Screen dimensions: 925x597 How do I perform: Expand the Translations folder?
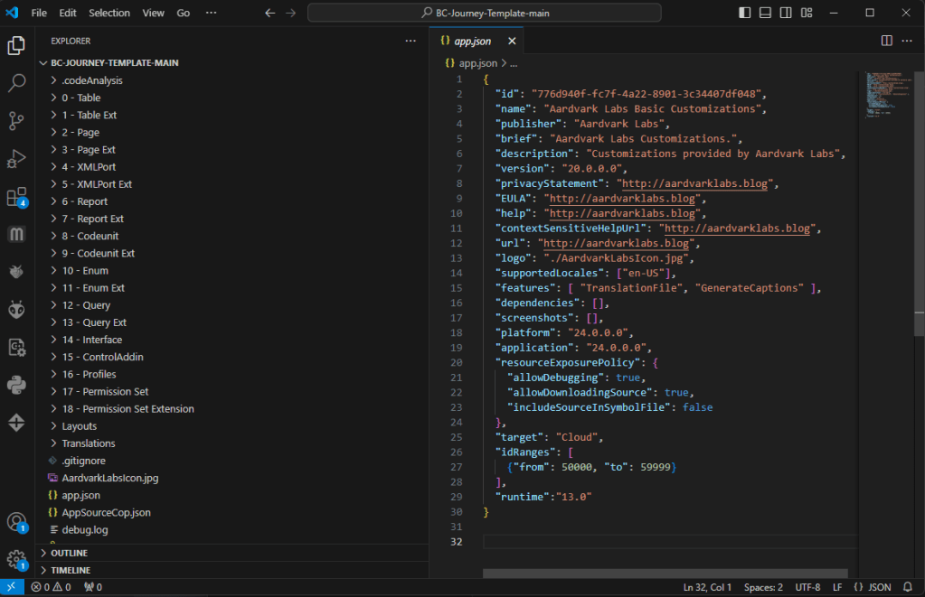88,443
